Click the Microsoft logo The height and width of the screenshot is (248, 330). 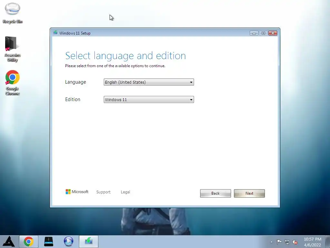pyautogui.click(x=77, y=192)
